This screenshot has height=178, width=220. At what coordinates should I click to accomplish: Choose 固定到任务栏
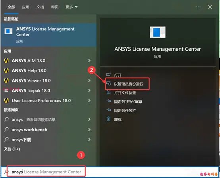[x=125, y=111]
